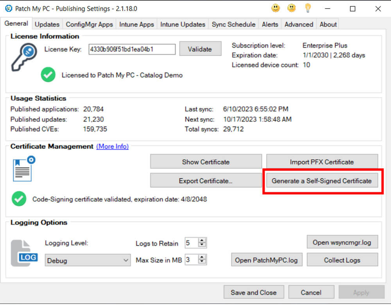The width and height of the screenshot is (391, 305).
Task: Go to the Intune Updates tab
Action: click(183, 25)
